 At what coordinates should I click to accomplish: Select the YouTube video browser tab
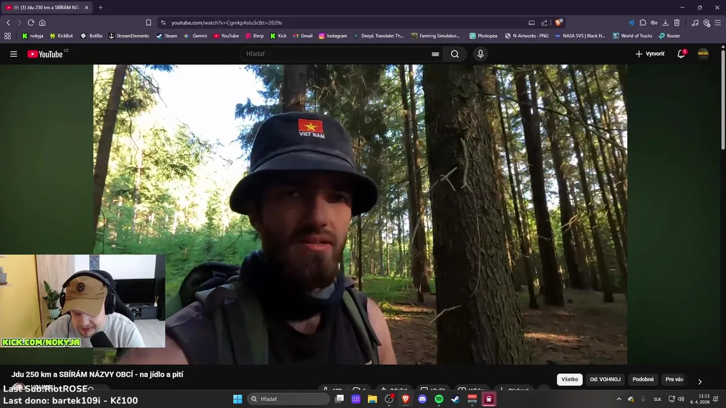point(47,7)
